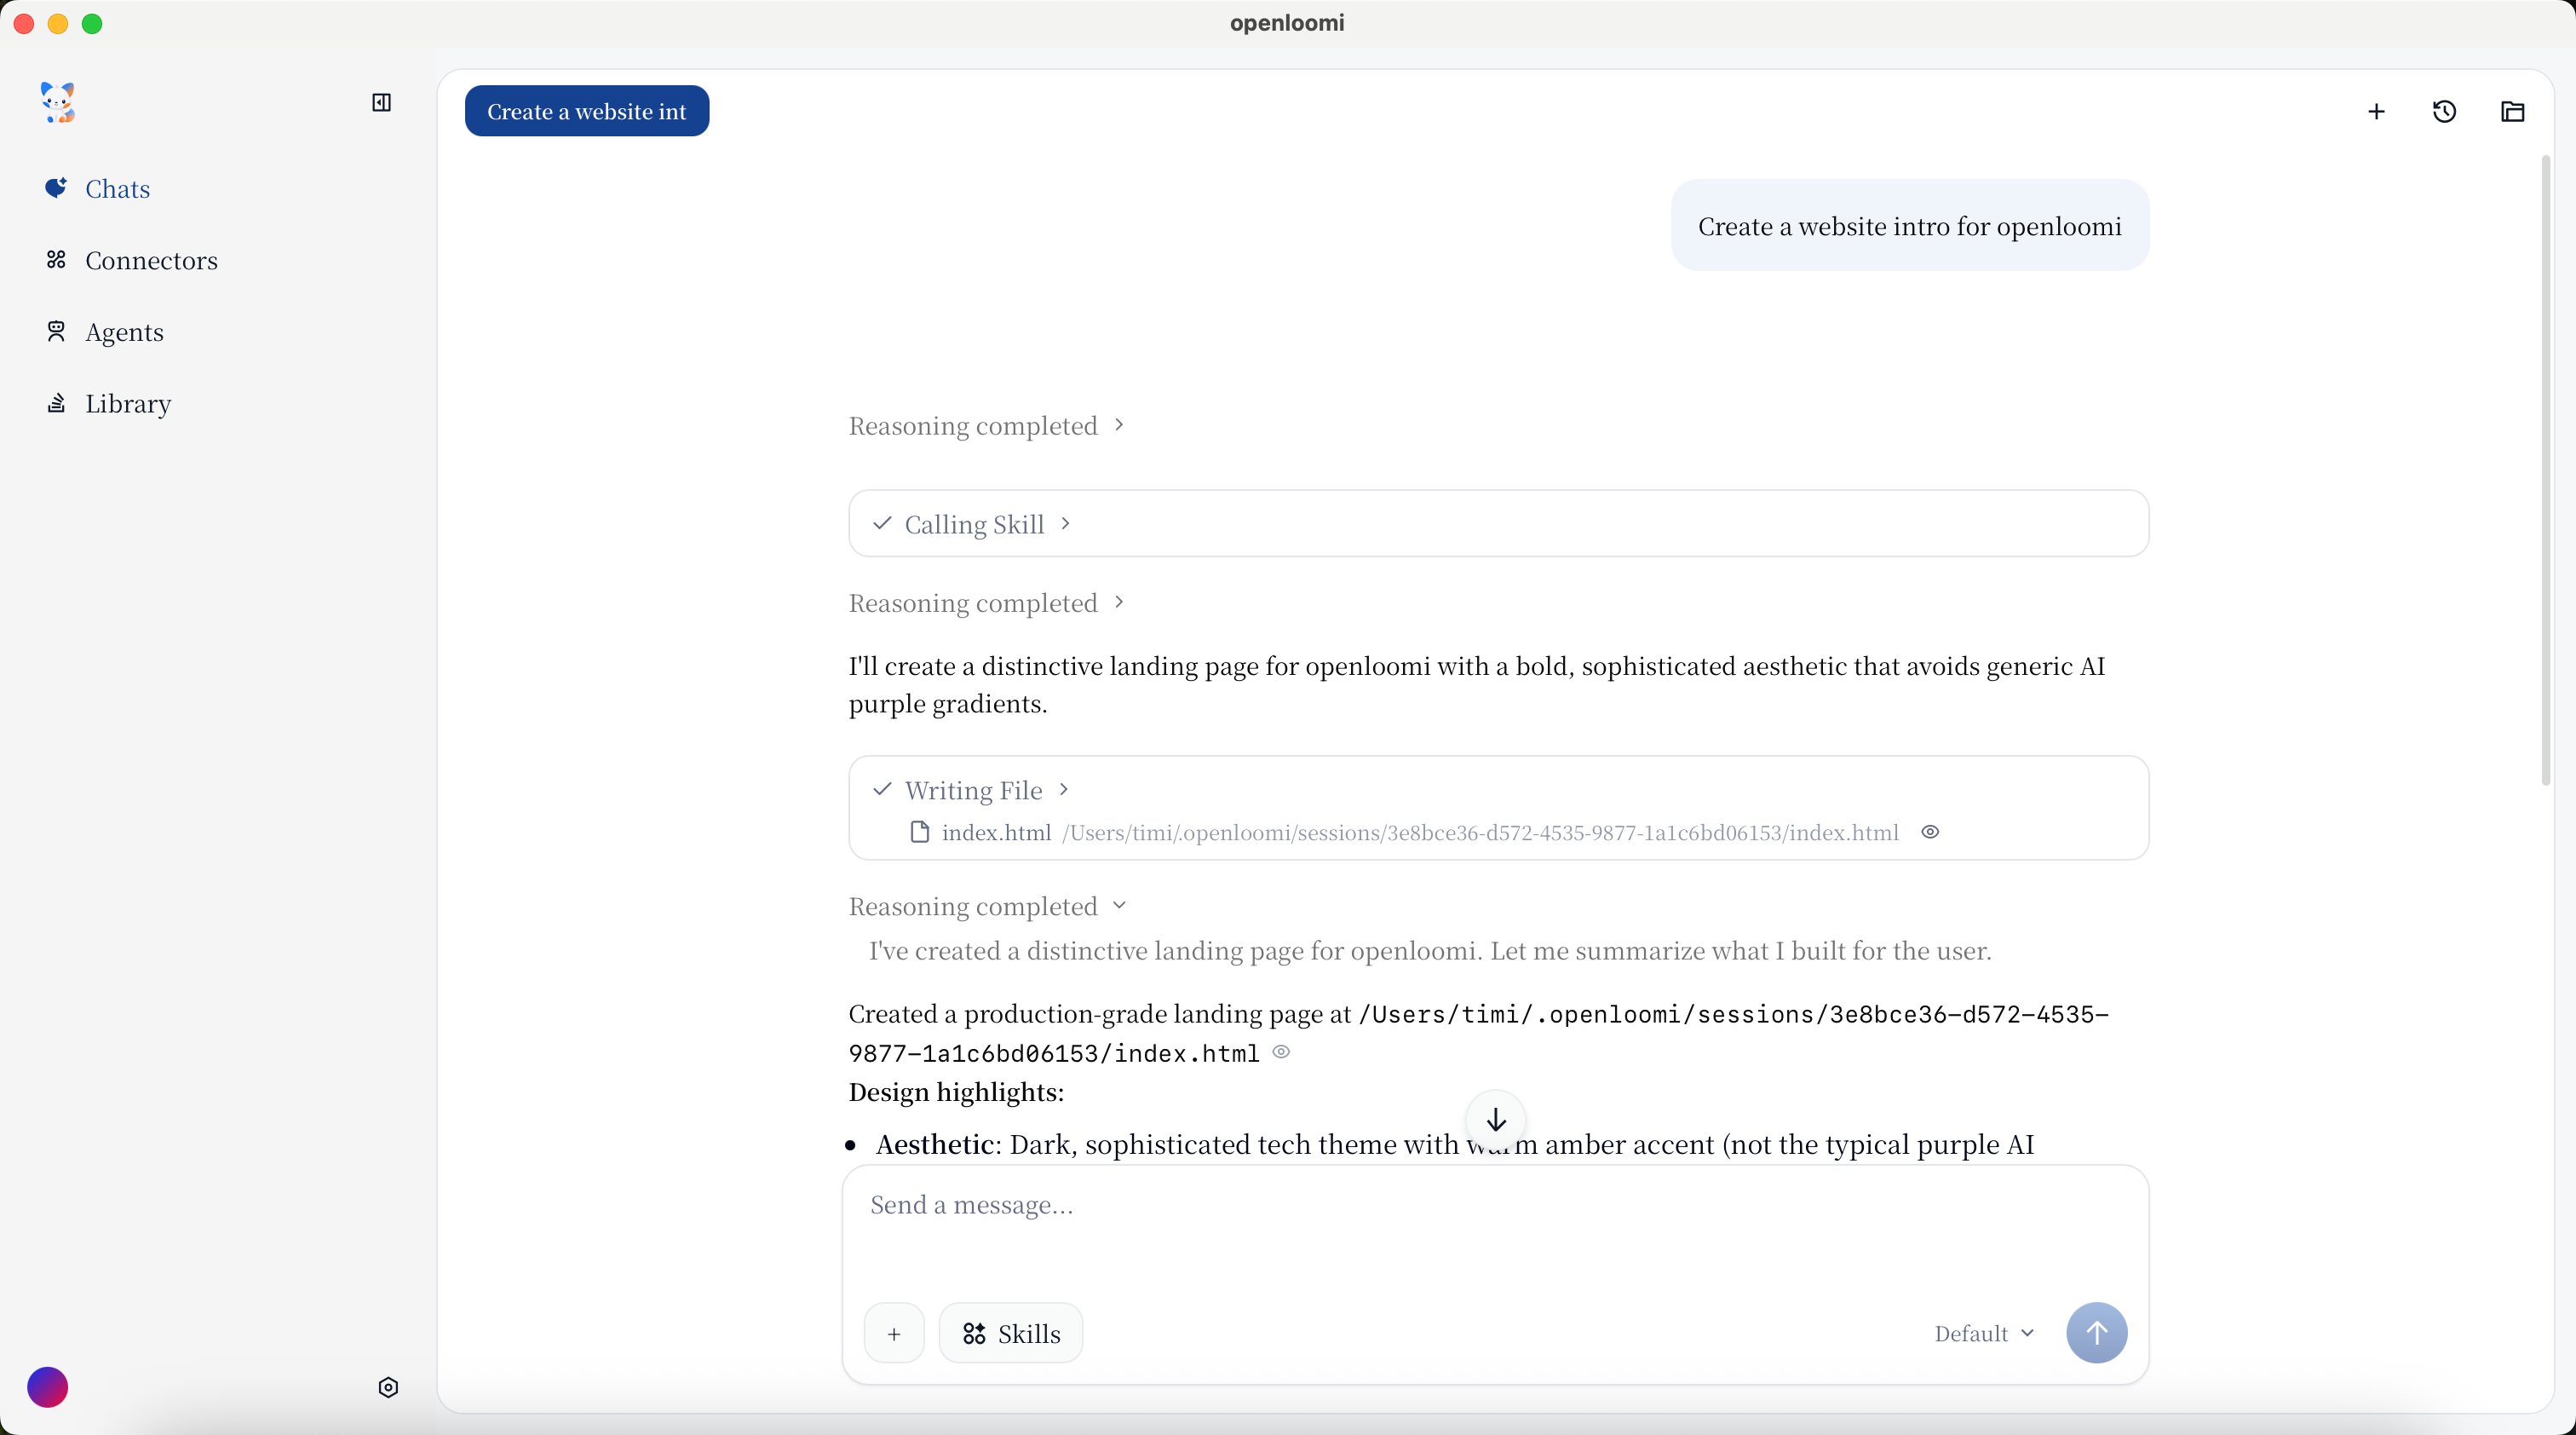Open the Default model dropdown
2576x1435 pixels.
click(1984, 1333)
